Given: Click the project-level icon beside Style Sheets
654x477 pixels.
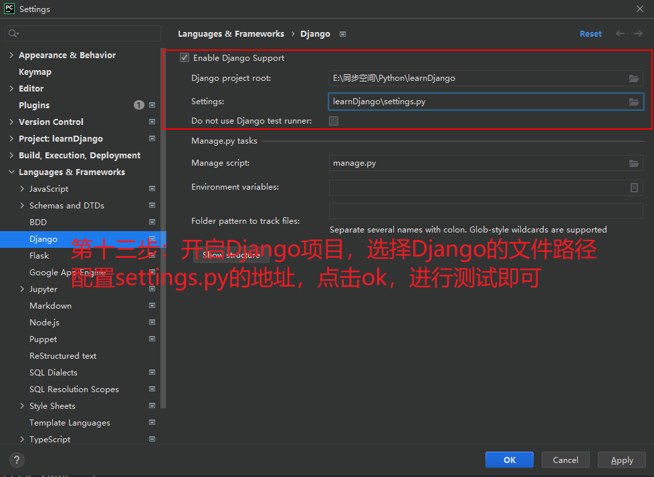Looking at the screenshot, I should [x=152, y=406].
